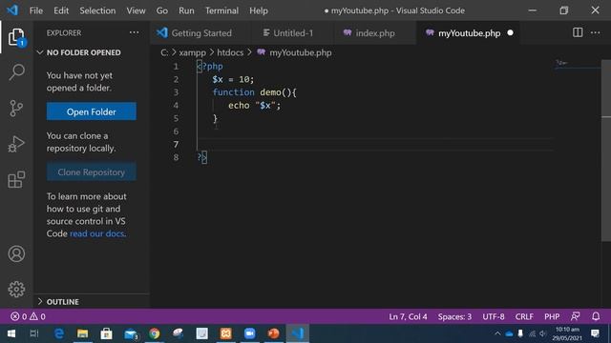
Task: Open the Mail app from taskbar
Action: pos(131,333)
